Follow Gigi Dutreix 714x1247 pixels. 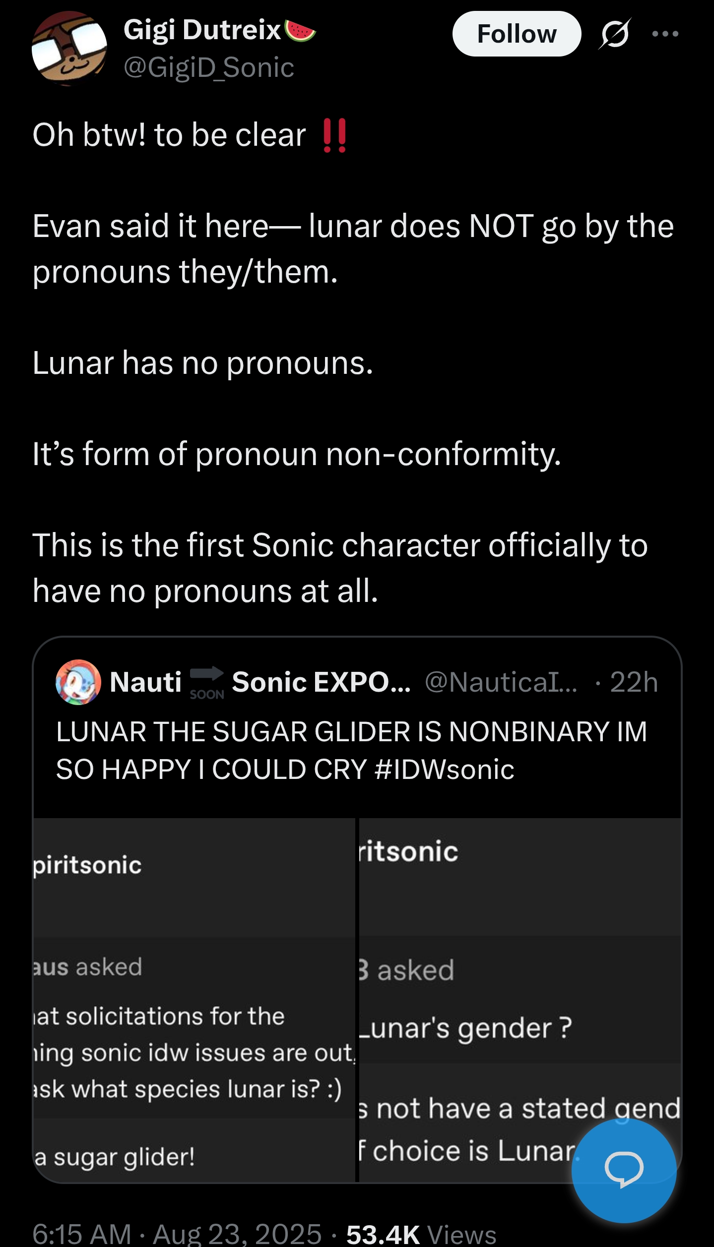(517, 34)
